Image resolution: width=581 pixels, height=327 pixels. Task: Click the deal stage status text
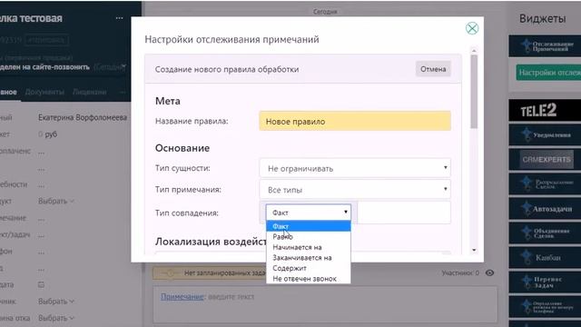coord(44,67)
